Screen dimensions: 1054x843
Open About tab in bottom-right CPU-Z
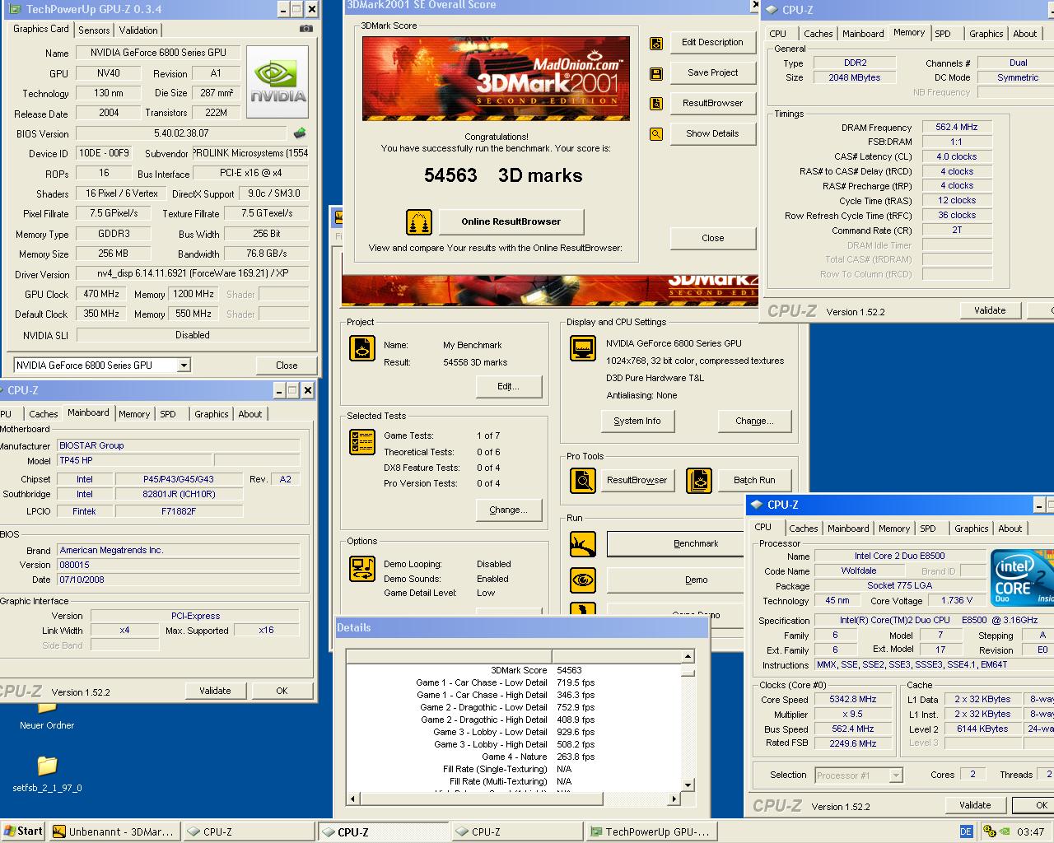click(1010, 529)
